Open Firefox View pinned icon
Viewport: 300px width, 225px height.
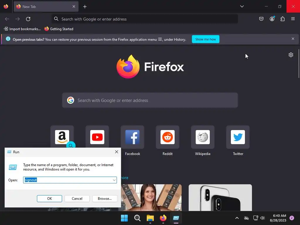point(6,6)
